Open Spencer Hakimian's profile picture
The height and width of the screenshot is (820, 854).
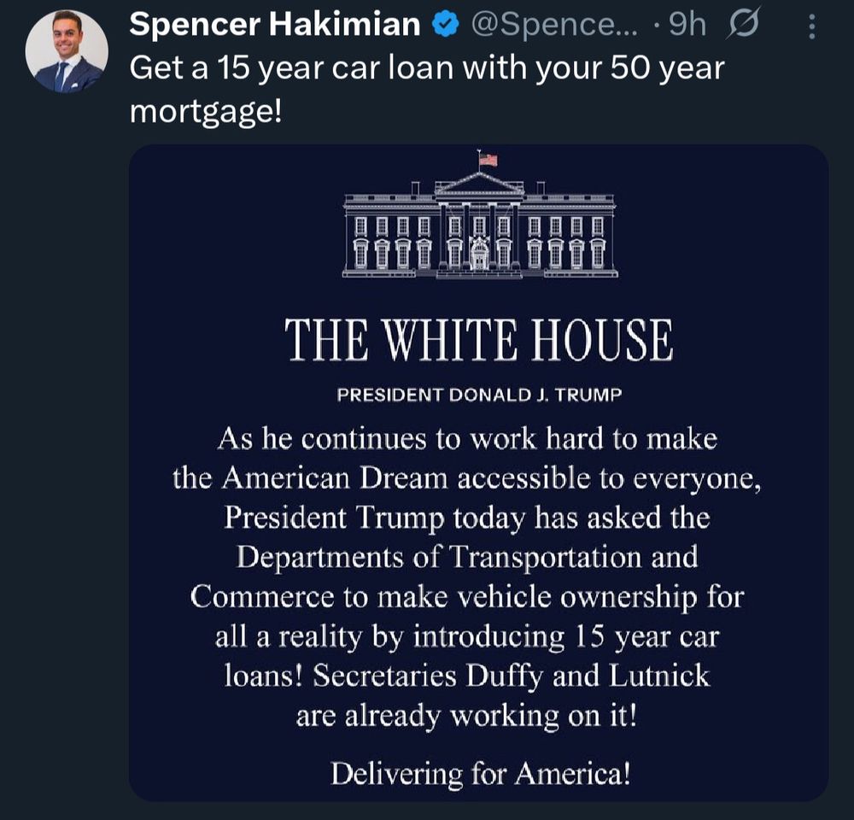tap(67, 51)
